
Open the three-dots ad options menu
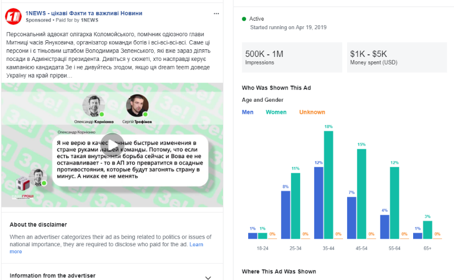click(216, 14)
